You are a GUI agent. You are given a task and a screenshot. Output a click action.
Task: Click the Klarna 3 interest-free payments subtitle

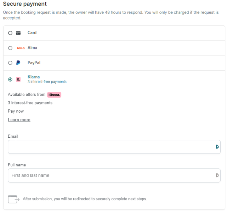47,82
